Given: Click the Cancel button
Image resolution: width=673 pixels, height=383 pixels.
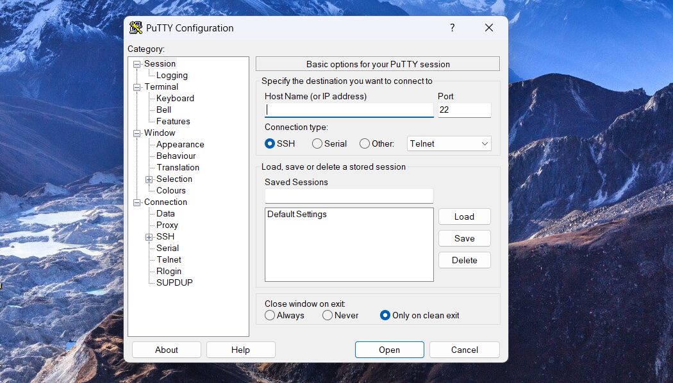Looking at the screenshot, I should 465,350.
